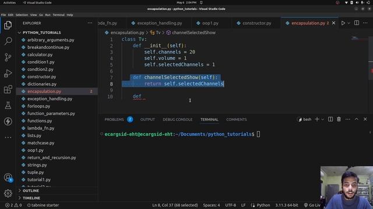Open the lightning bolt activity bar icon
The height and width of the screenshot is (209, 373).
pos(8,121)
